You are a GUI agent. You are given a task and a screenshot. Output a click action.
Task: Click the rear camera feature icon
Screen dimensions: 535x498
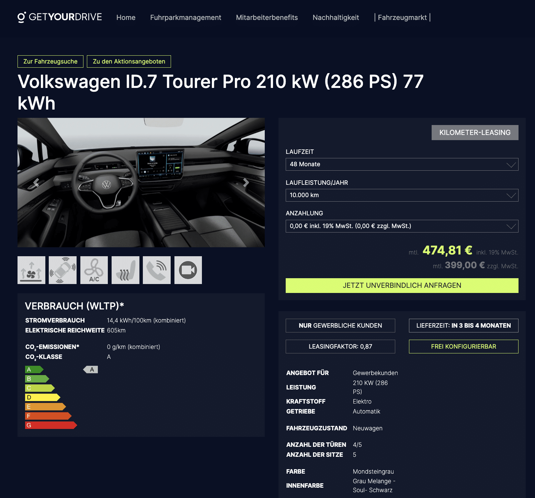188,270
